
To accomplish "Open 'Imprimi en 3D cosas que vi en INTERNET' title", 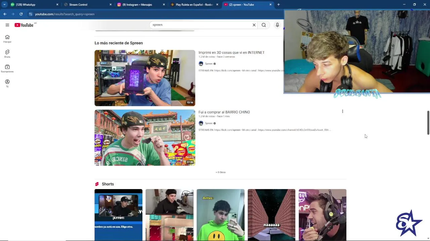I will (231, 53).
